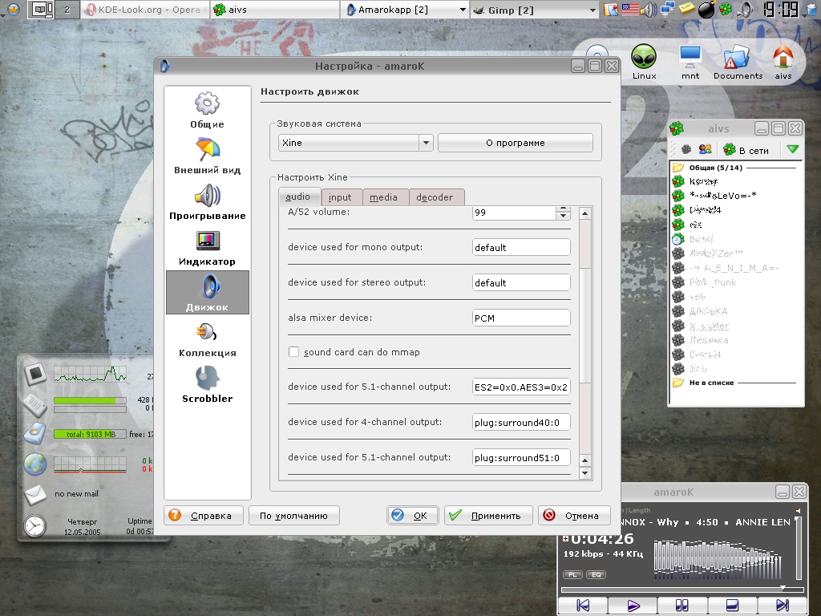Click the play button in amaroK player
The image size is (821, 616).
(633, 606)
